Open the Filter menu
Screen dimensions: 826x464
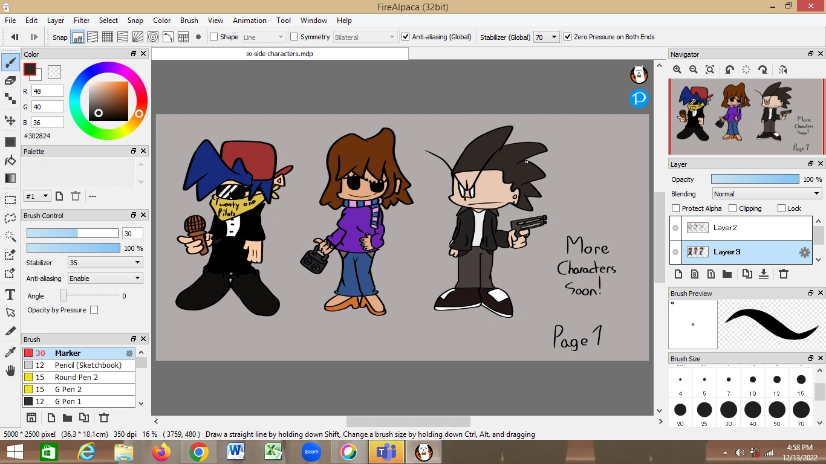tap(81, 20)
